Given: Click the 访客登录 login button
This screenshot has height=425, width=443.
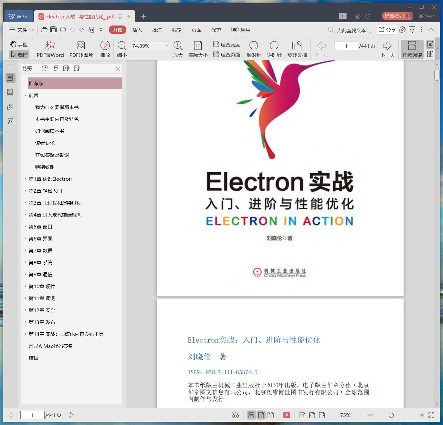Looking at the screenshot, I should pos(397,16).
